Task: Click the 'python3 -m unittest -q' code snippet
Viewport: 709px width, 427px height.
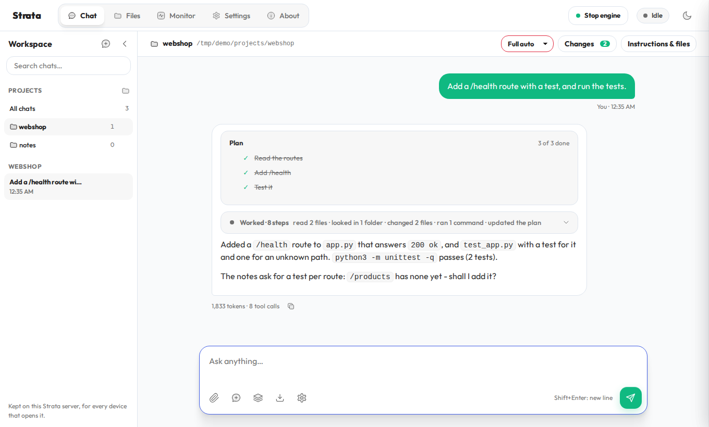Action: click(x=385, y=257)
